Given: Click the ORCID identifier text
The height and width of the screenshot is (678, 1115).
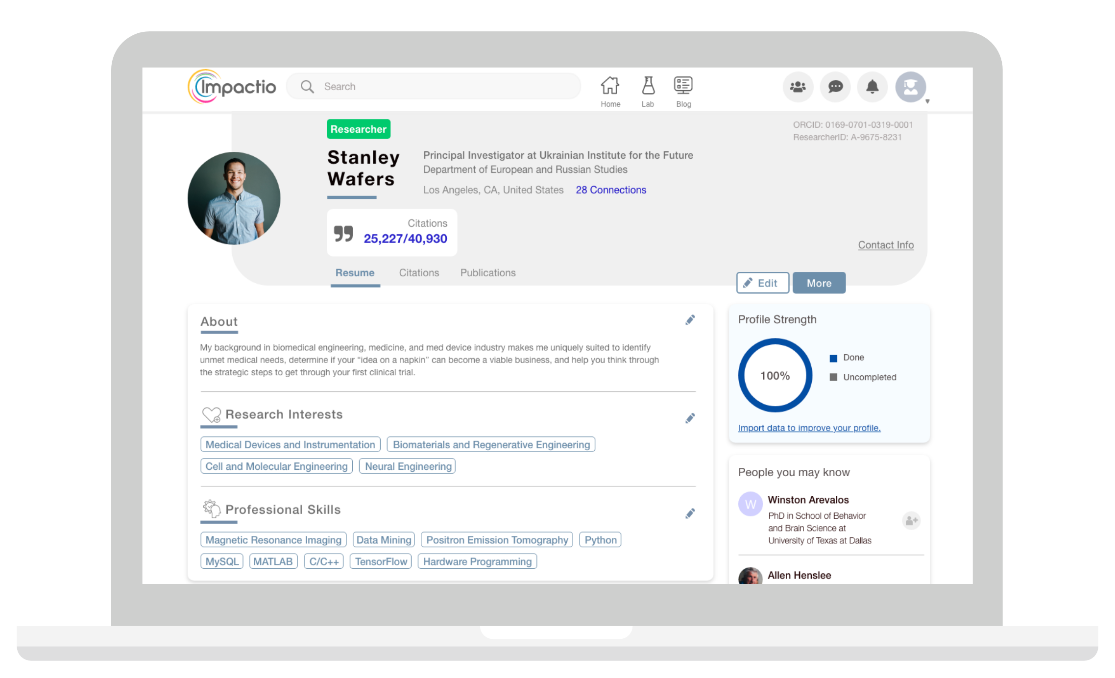Looking at the screenshot, I should [x=853, y=125].
